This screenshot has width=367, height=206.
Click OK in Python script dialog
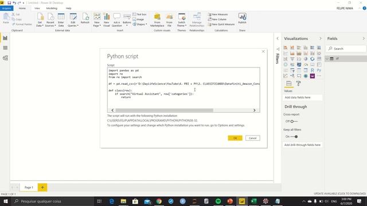235,138
